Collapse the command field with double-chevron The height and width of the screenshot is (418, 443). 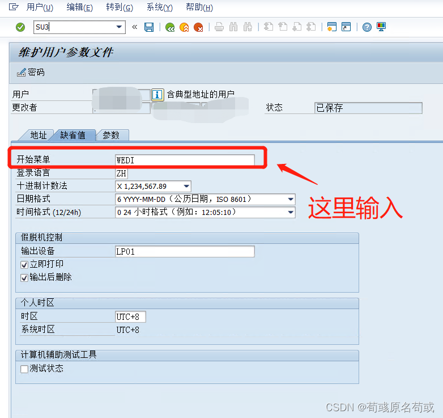tap(135, 27)
